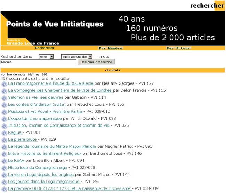The width and height of the screenshot is (226, 193).
Task: Click the 'résultats' section header
Action: [x=113, y=70]
